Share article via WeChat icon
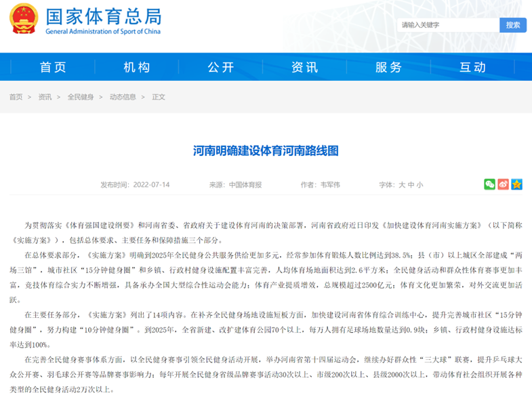Image resolution: width=532 pixels, height=397 pixels. pyautogui.click(x=489, y=184)
